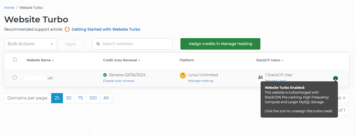
Task: Focus the Search websites input field
Action: [132, 44]
